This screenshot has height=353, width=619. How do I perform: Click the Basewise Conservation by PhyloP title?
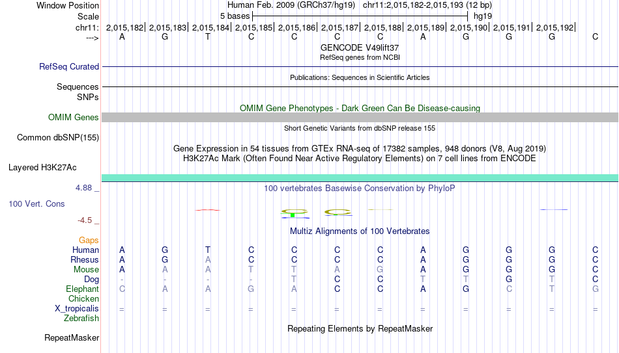coord(360,189)
